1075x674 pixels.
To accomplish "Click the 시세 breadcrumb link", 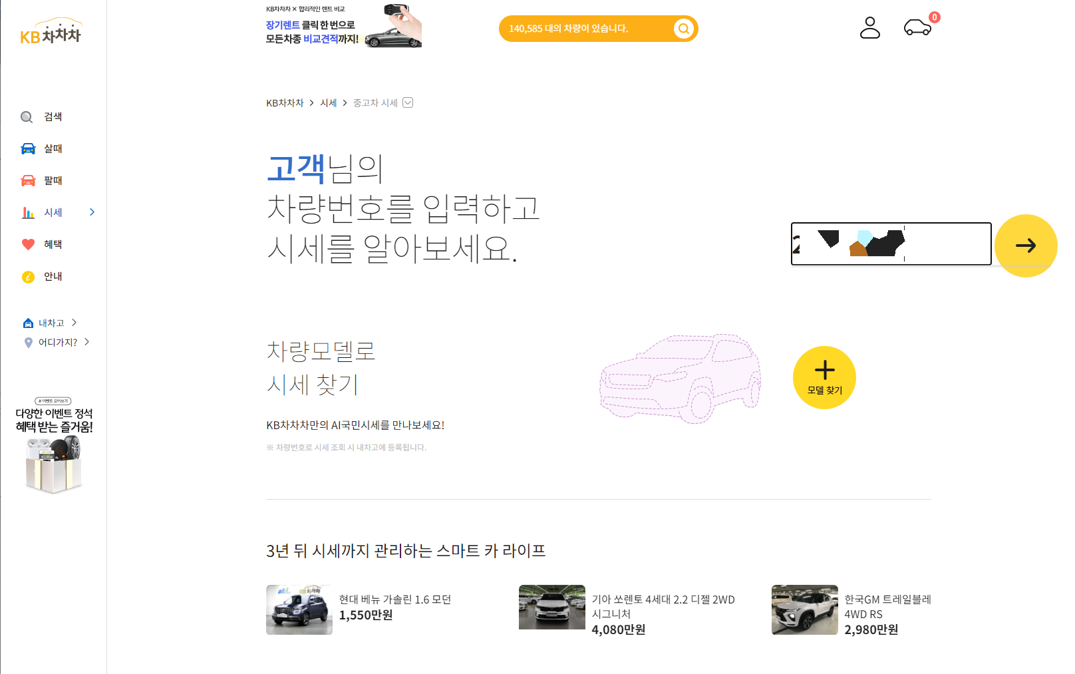I will 329,103.
